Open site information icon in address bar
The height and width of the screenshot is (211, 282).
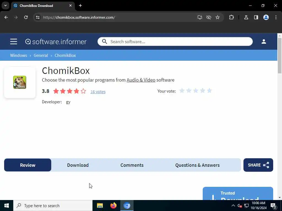(x=37, y=17)
